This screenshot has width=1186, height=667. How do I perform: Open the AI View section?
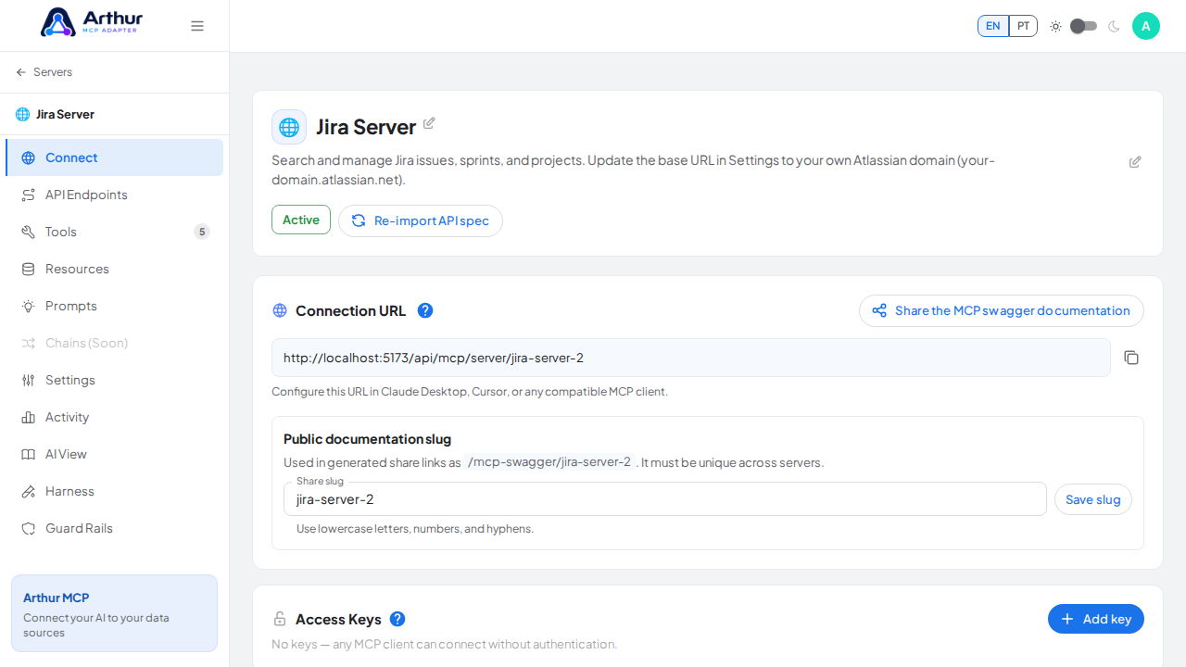pos(114,454)
